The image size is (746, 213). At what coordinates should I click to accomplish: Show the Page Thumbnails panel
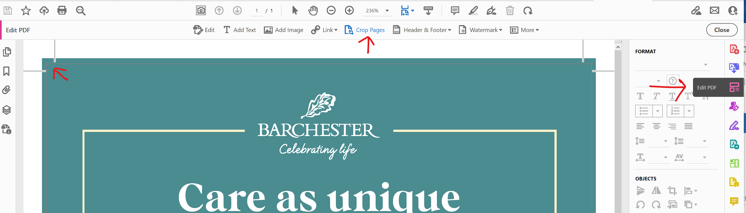(7, 52)
